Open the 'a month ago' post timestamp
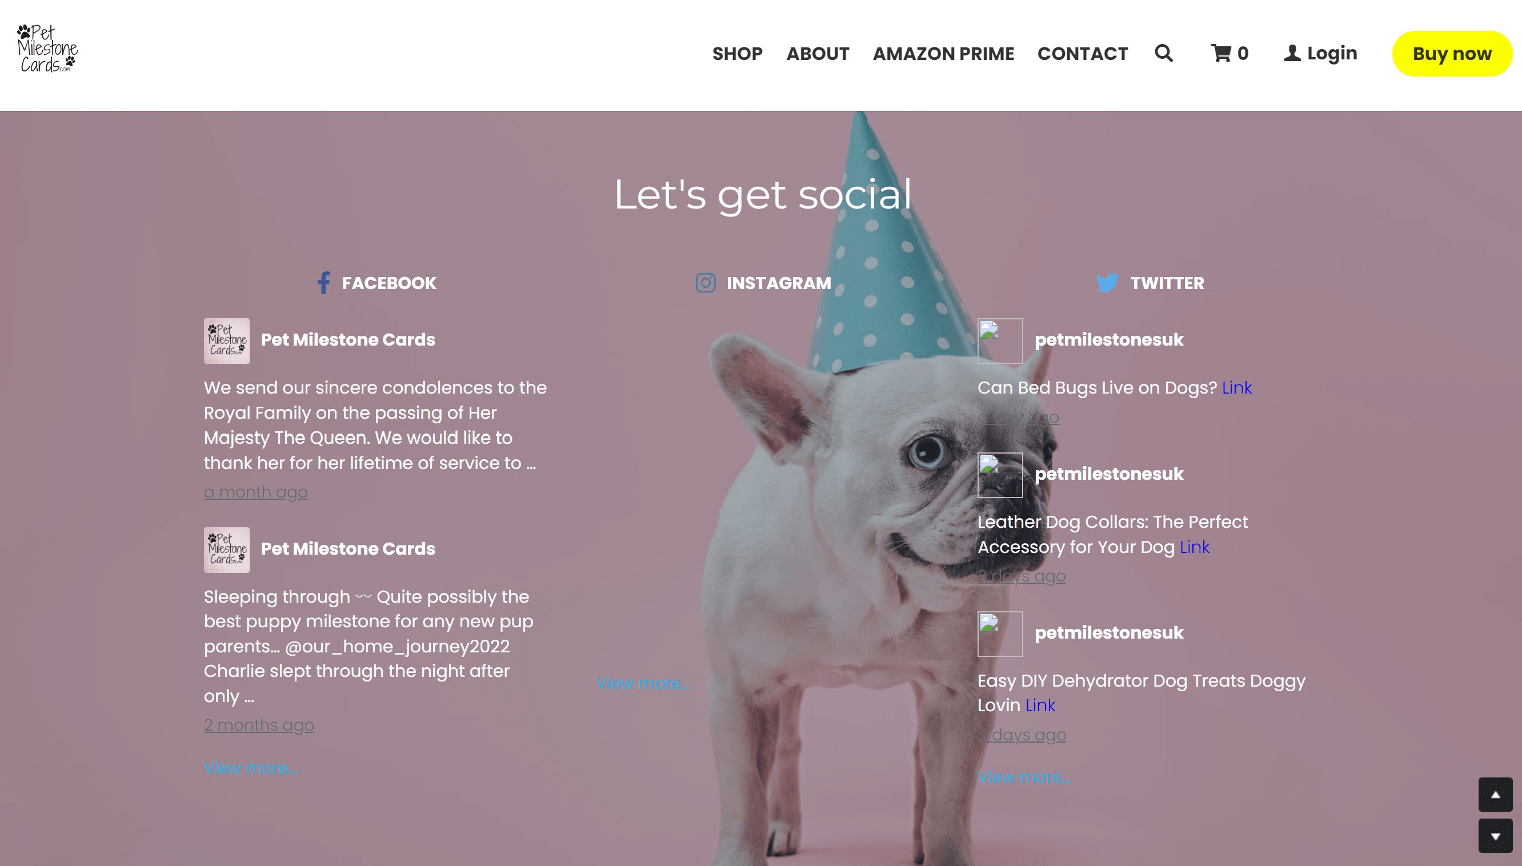Viewport: 1522px width, 866px height. [256, 492]
